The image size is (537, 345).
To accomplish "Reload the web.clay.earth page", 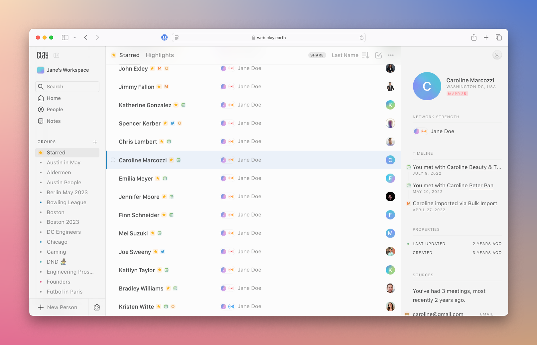I will coord(361,38).
